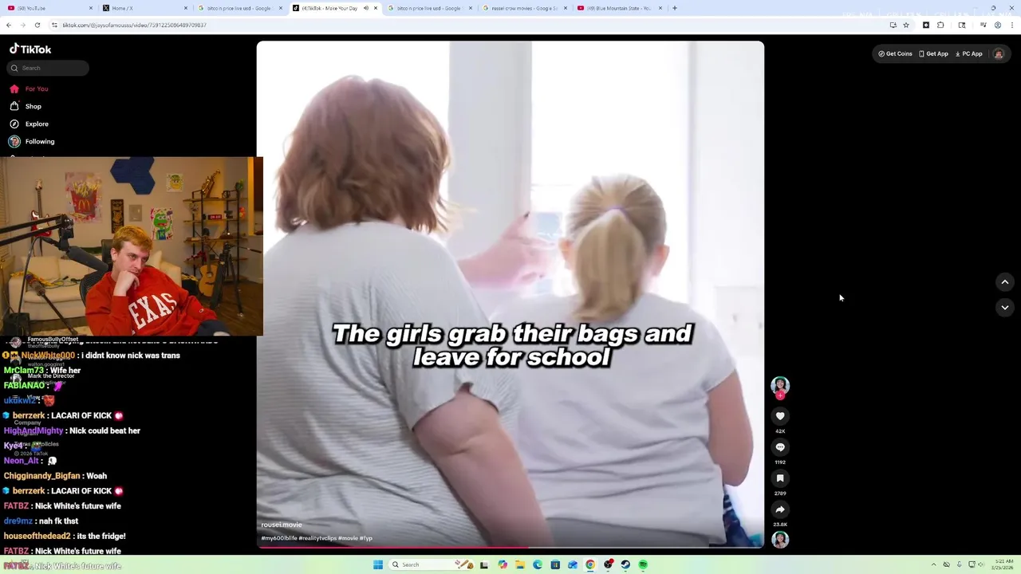Click the PC App download button
This screenshot has height=574, width=1021.
(969, 54)
